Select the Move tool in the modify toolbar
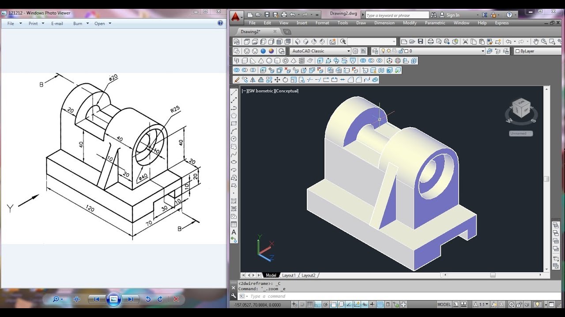565x317 pixels. coord(277,80)
